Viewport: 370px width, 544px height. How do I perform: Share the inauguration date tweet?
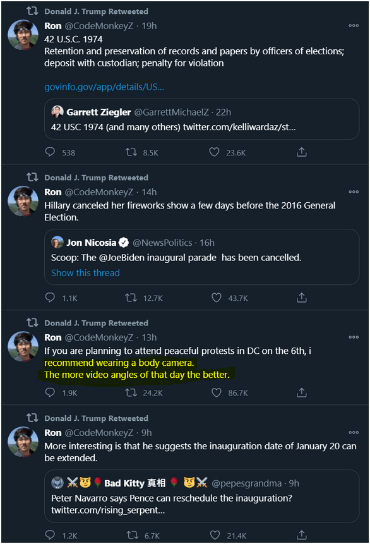301,535
